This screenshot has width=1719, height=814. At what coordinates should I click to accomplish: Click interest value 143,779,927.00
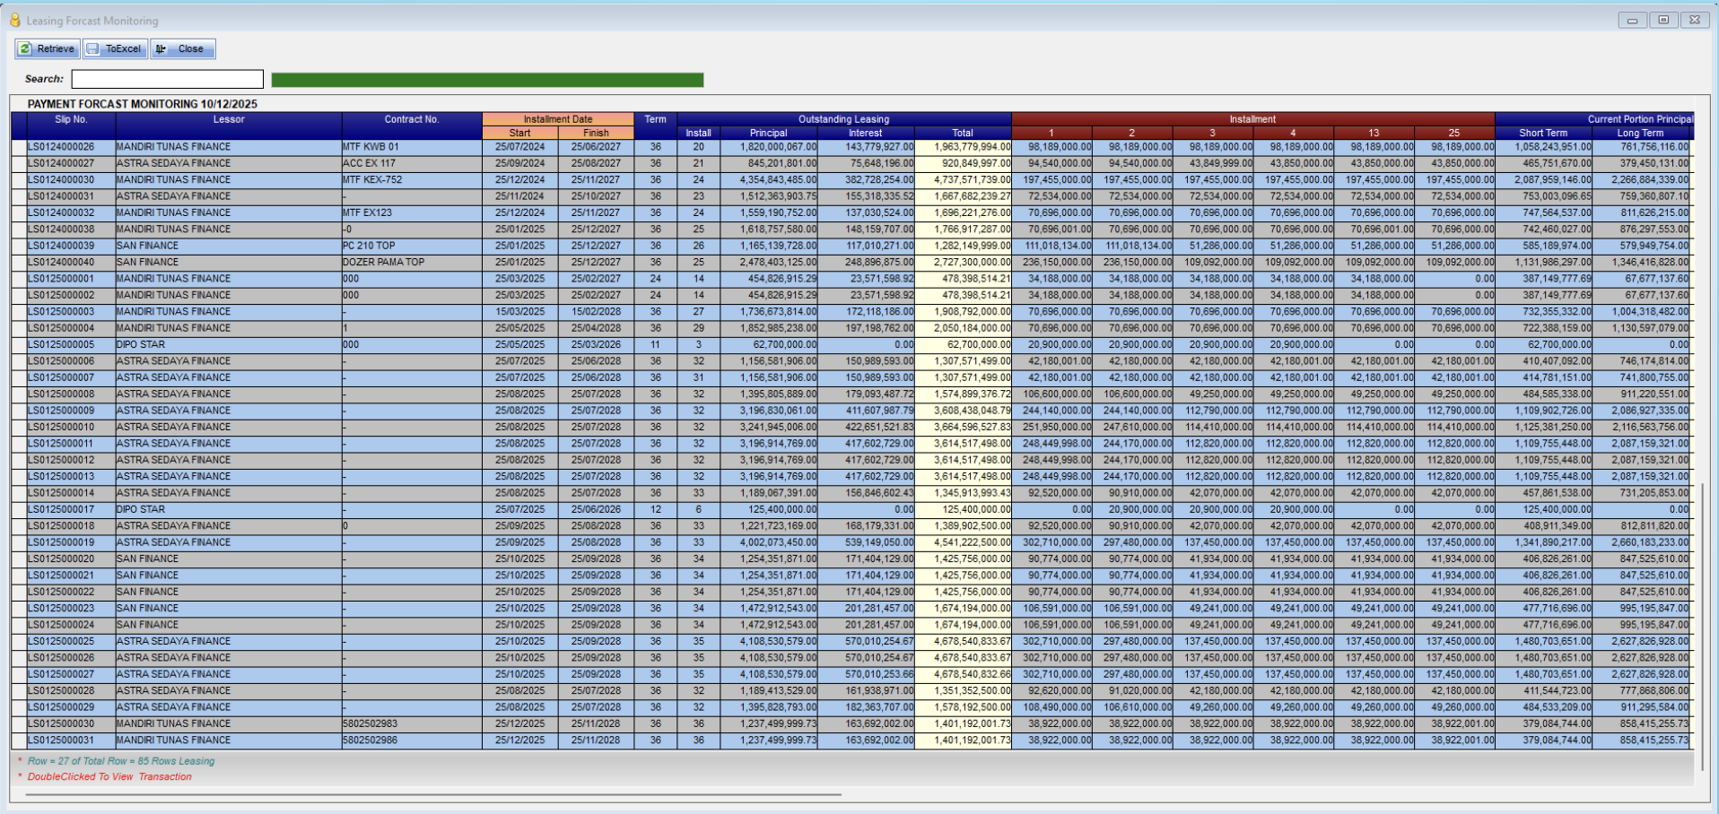click(x=879, y=147)
